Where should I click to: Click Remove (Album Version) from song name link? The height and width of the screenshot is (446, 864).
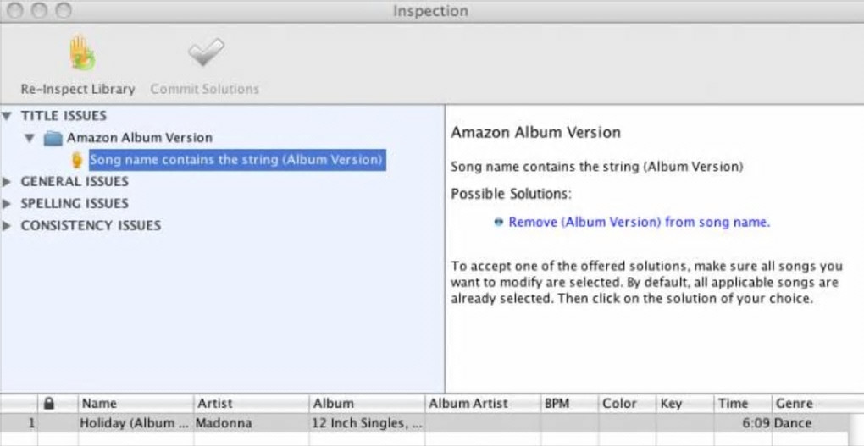coord(639,223)
